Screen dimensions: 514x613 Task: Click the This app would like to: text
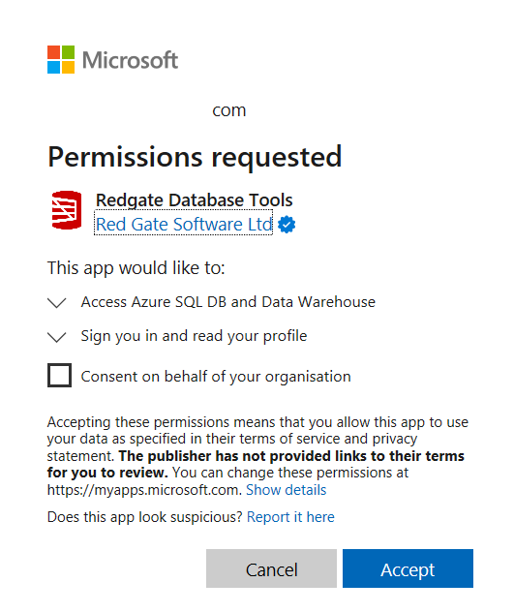[136, 268]
